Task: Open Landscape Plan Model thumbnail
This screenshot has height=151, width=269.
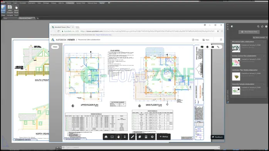Action: 236,76
